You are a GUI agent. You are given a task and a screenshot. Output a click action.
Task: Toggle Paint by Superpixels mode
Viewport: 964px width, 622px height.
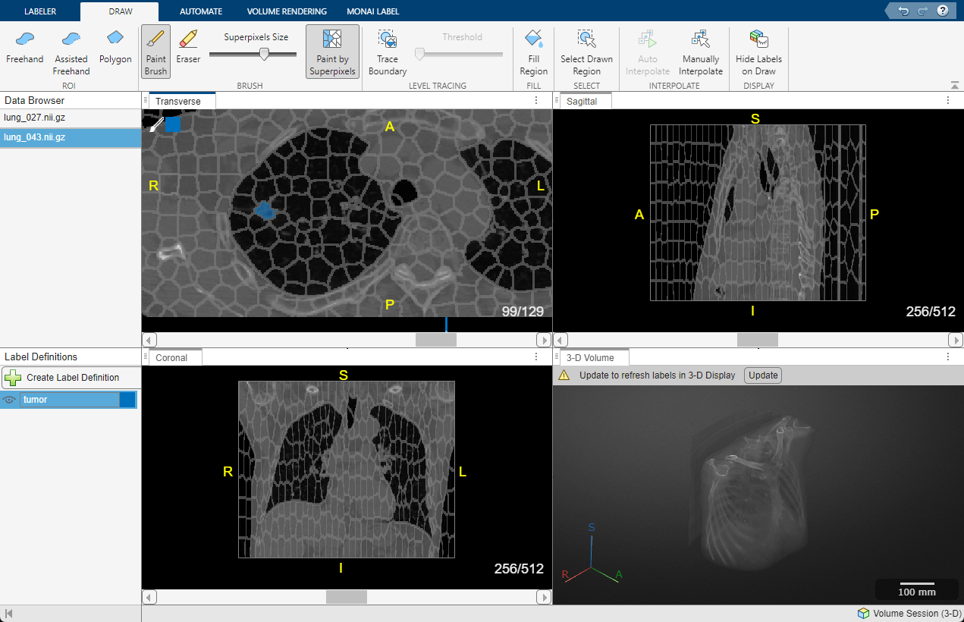pos(331,51)
